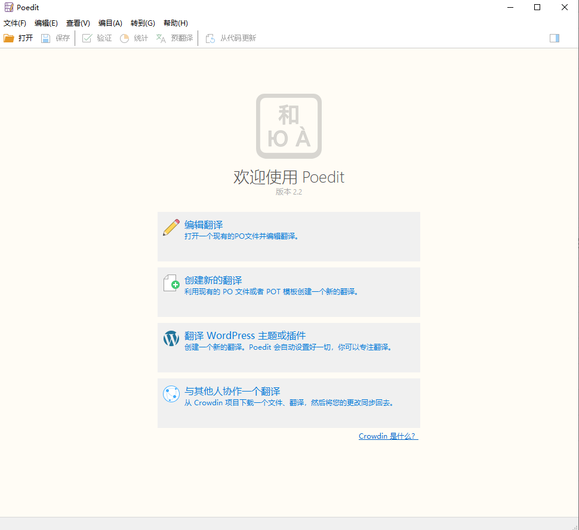Open the 编辑(E) menu
The height and width of the screenshot is (530, 579).
click(46, 23)
